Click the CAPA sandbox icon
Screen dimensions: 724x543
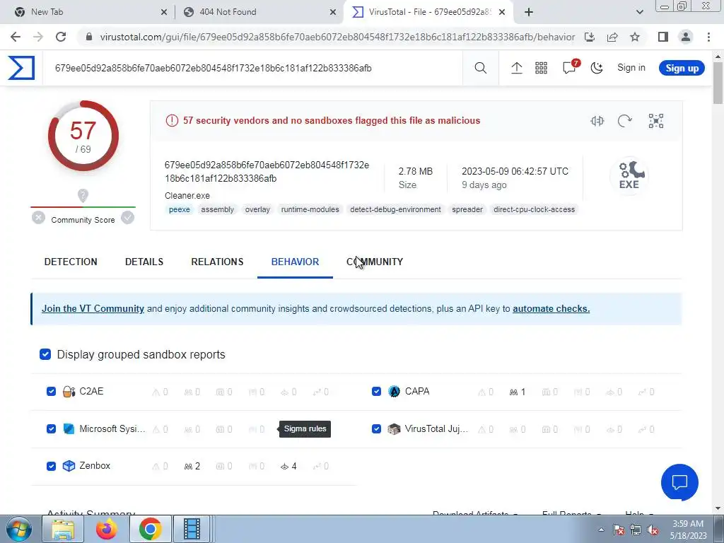394,392
